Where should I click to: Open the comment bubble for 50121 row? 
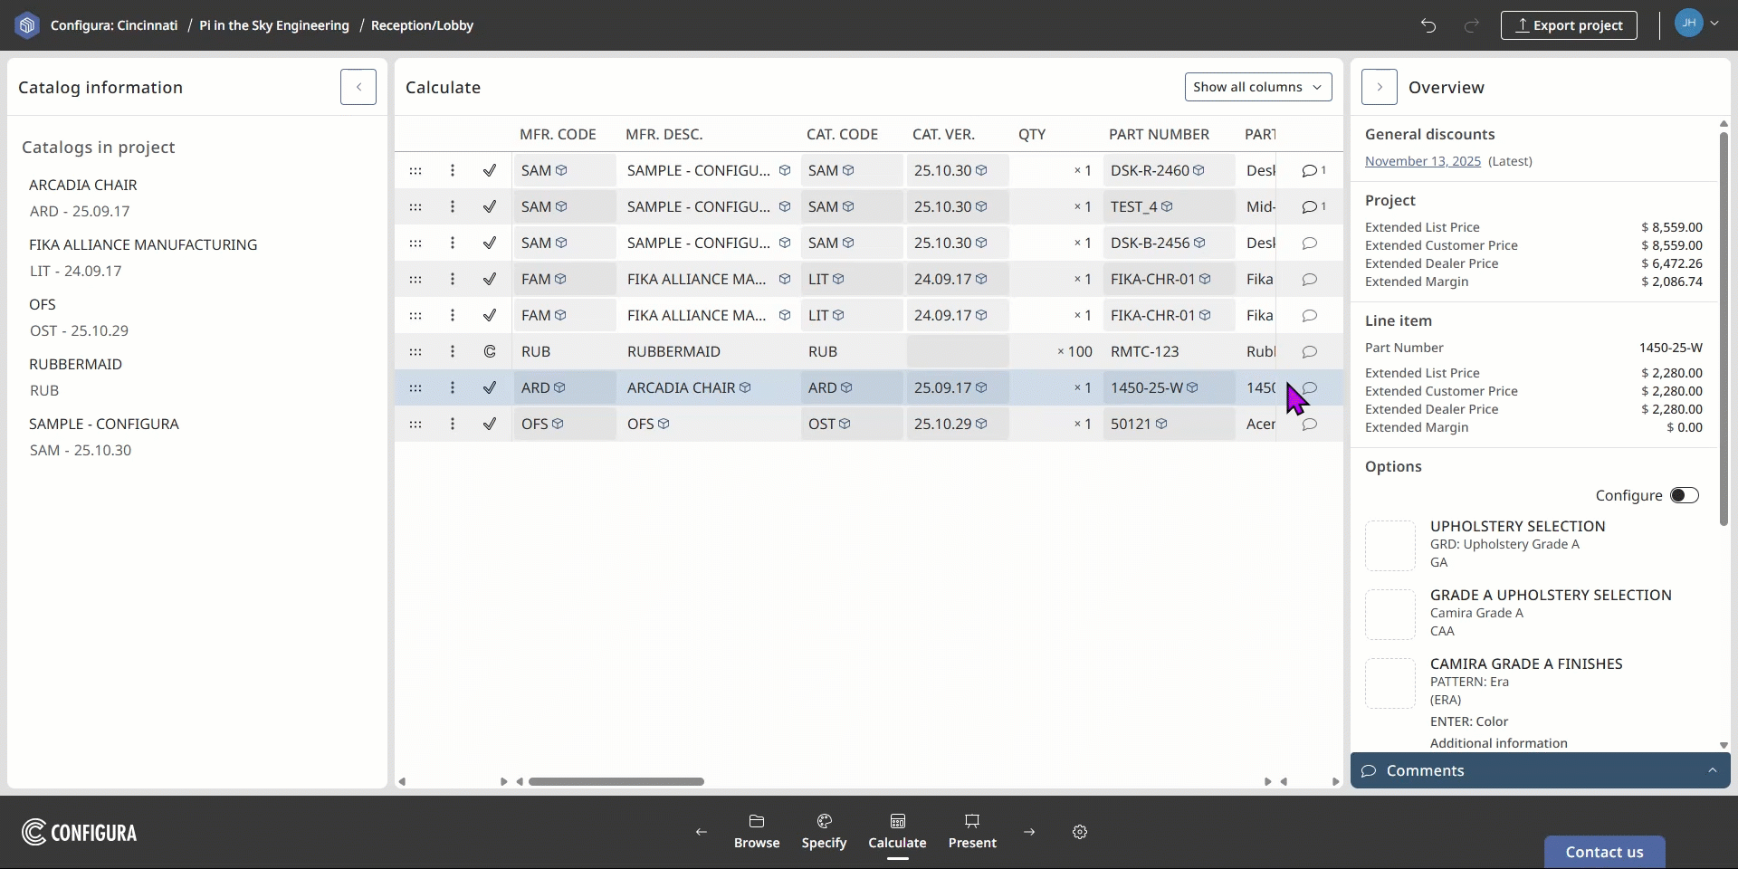[x=1310, y=424]
